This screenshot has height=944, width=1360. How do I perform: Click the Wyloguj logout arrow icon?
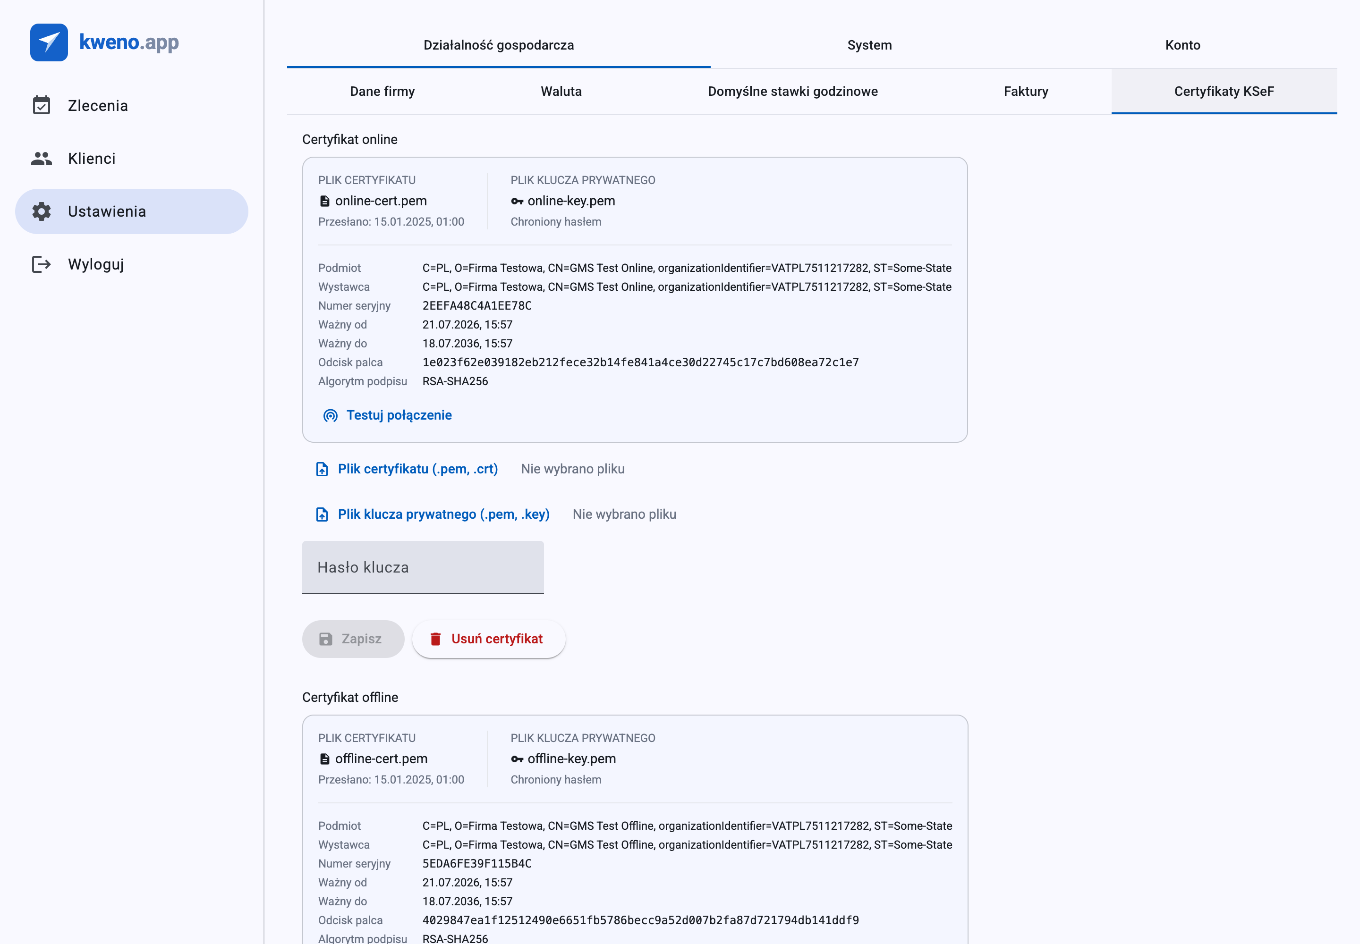pyautogui.click(x=42, y=264)
